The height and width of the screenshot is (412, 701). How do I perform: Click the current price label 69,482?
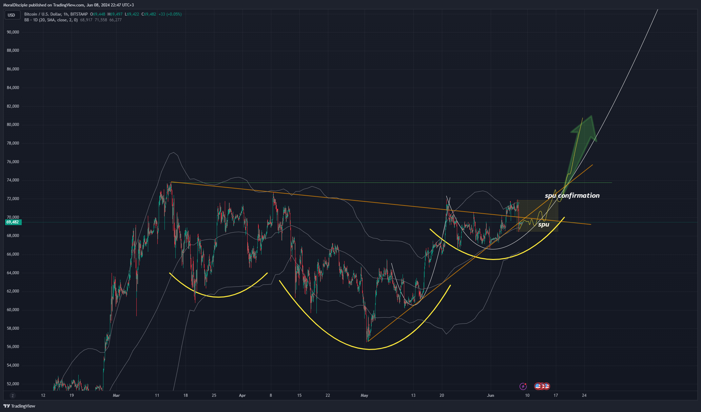tap(13, 222)
